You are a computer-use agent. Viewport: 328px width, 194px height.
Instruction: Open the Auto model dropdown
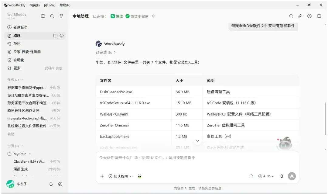tap(266, 176)
